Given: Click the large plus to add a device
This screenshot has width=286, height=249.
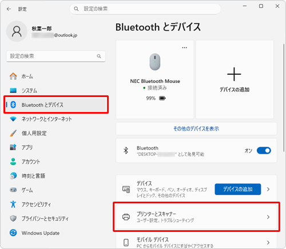Looking at the screenshot, I should coord(234,74).
